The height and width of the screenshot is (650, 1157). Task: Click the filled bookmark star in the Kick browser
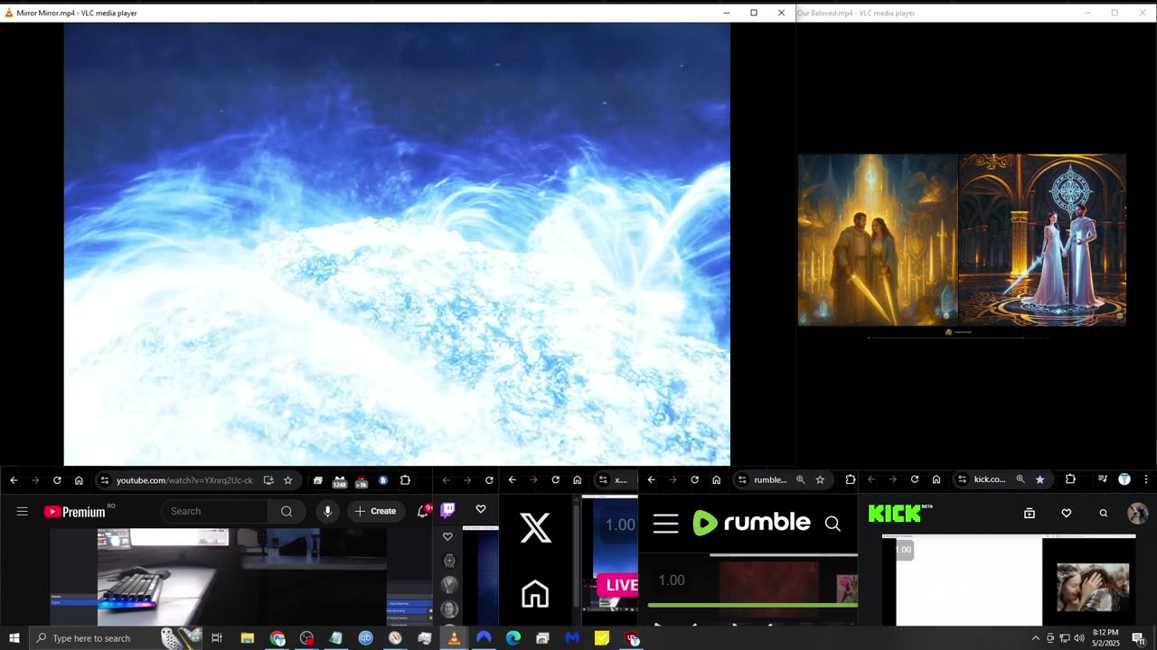point(1040,480)
